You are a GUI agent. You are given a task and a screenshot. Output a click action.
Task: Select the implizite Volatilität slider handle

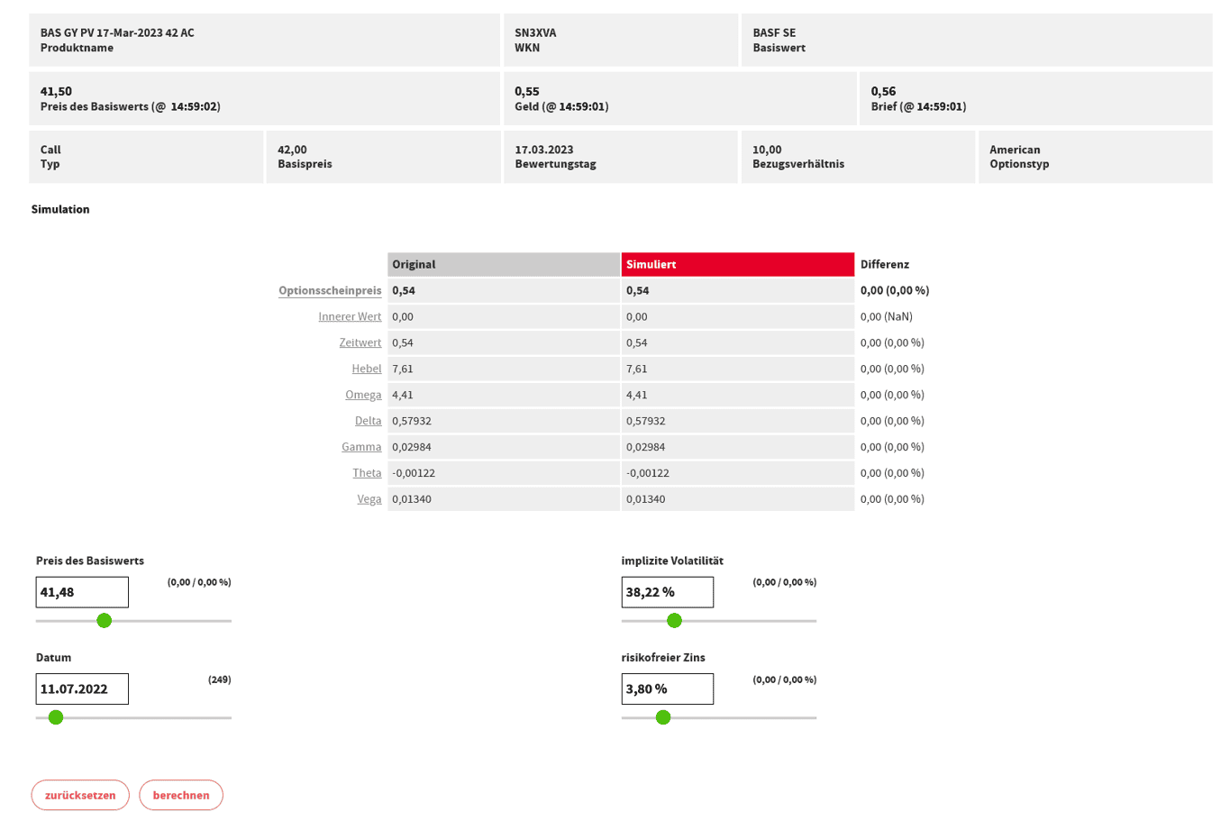[674, 620]
